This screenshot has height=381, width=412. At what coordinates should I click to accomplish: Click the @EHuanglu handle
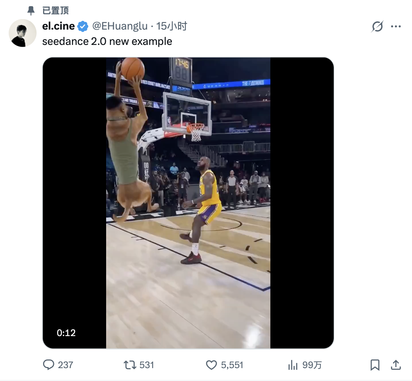click(120, 26)
